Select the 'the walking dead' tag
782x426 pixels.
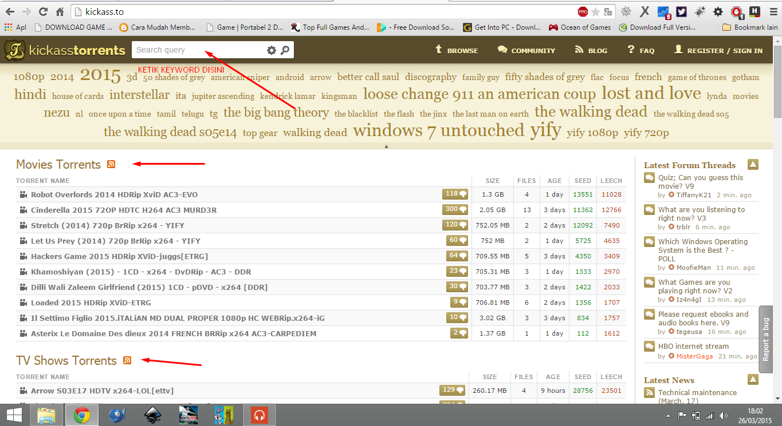point(591,112)
